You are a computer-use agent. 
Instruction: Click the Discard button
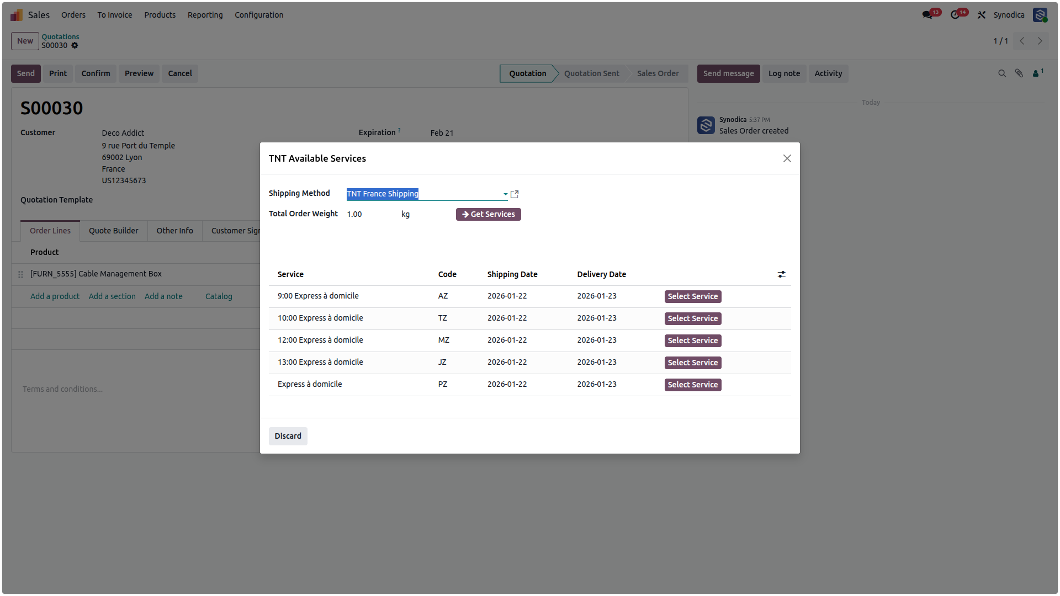point(288,436)
